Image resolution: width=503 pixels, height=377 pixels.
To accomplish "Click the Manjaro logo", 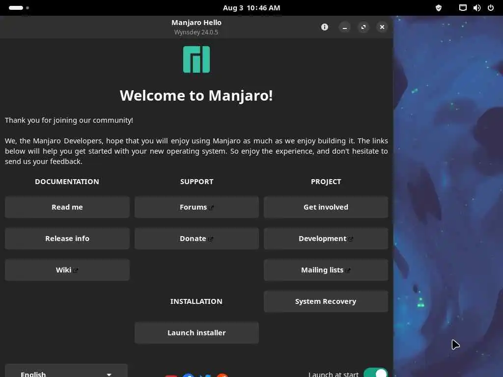I will pos(196,59).
